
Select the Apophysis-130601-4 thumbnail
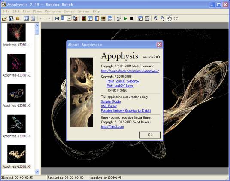pyautogui.click(x=16, y=124)
